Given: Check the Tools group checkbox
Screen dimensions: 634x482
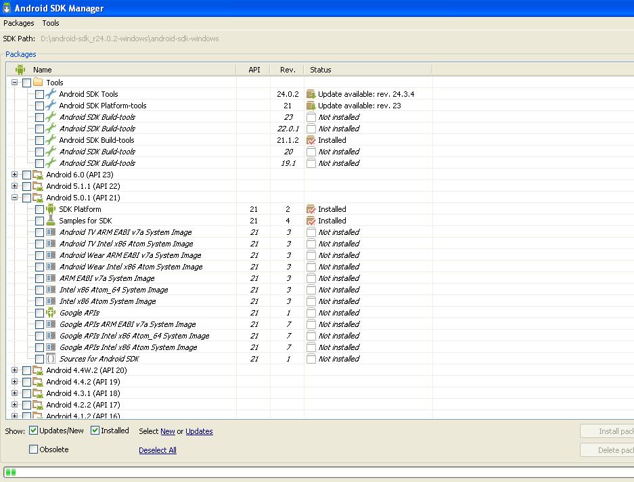Looking at the screenshot, I should (26, 83).
